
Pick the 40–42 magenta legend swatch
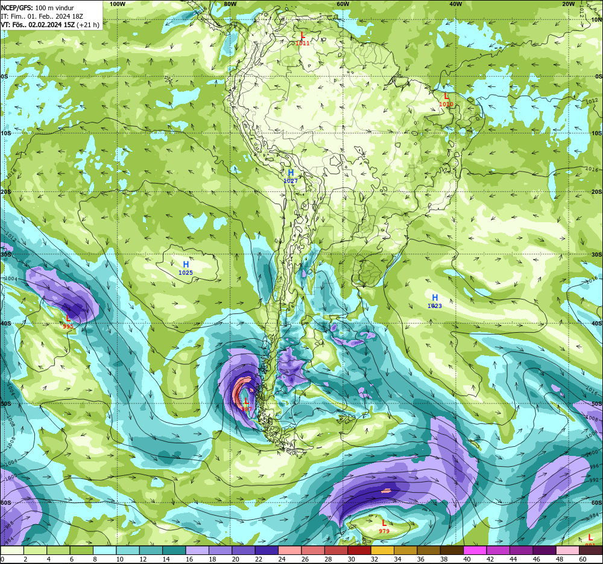click(x=475, y=550)
